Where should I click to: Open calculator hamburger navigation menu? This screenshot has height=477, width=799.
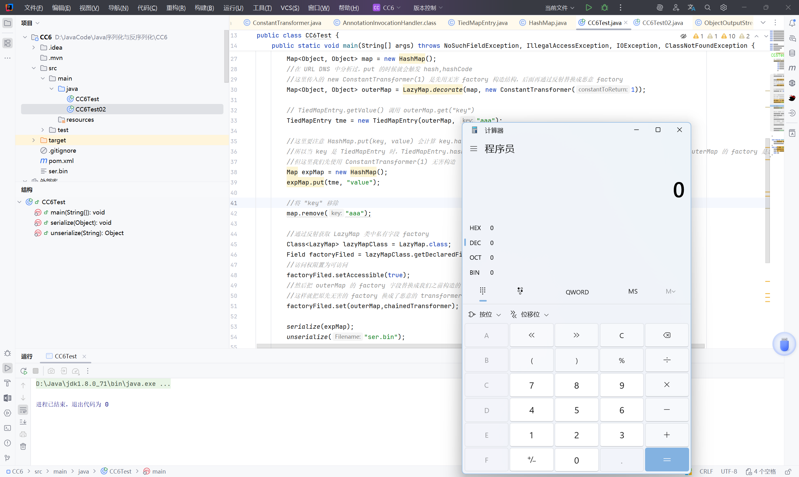tap(473, 149)
